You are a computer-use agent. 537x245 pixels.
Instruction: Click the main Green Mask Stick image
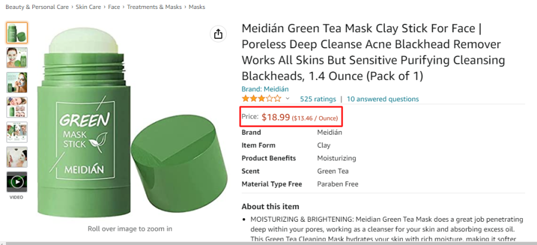click(x=132, y=123)
